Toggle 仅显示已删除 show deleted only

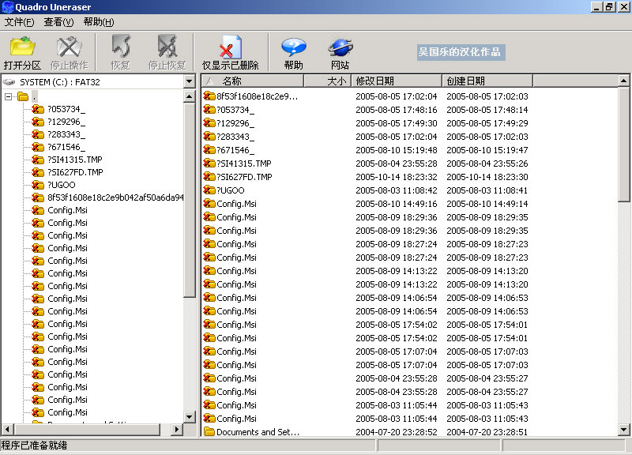coord(230,53)
